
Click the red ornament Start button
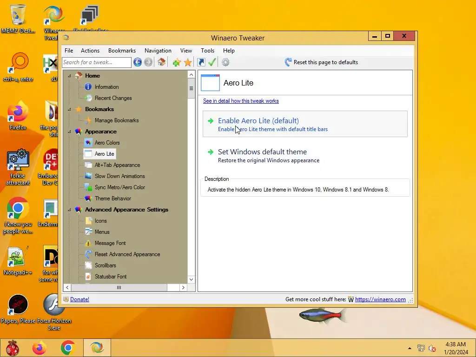(x=13, y=348)
